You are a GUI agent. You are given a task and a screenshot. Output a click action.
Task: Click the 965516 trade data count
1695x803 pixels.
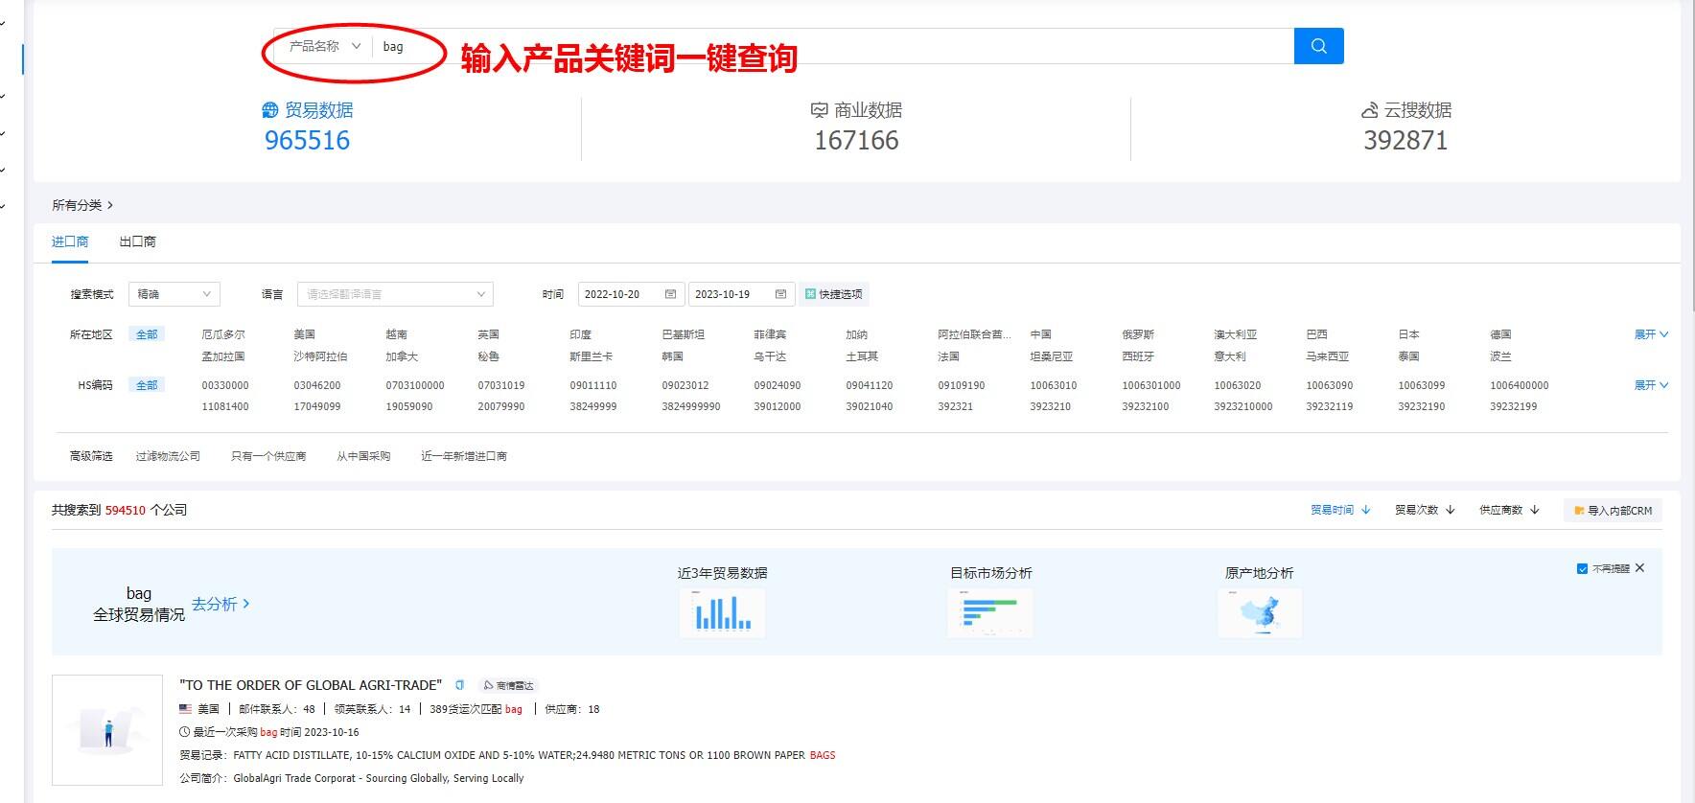[x=307, y=141]
